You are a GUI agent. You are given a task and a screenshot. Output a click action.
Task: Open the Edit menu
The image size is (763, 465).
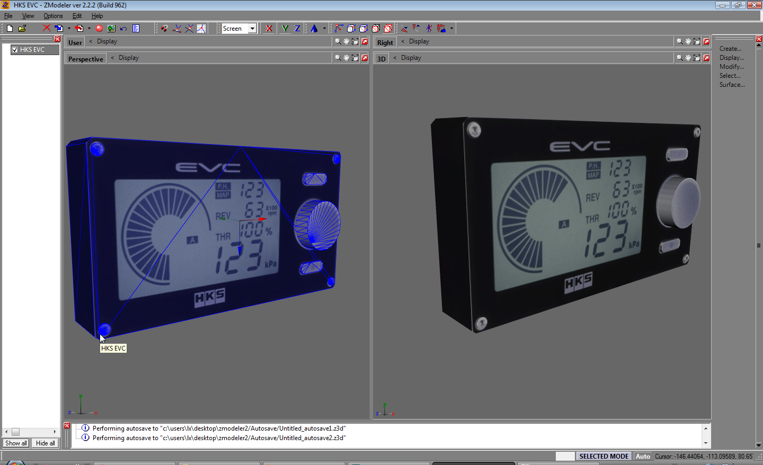click(x=77, y=16)
